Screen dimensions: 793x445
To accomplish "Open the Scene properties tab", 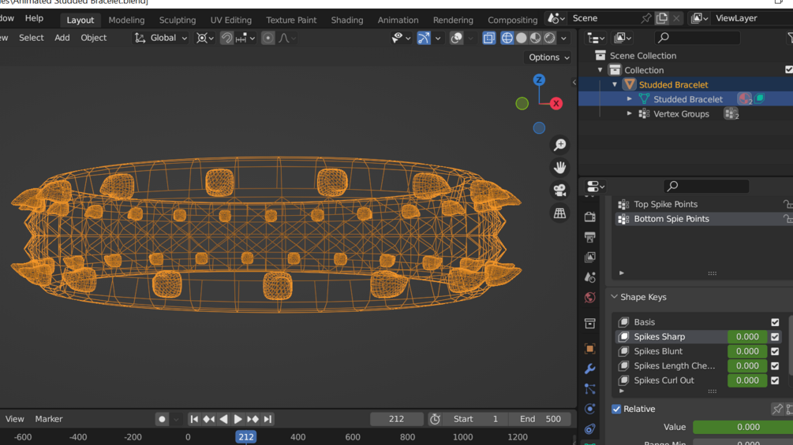I will pyautogui.click(x=589, y=277).
